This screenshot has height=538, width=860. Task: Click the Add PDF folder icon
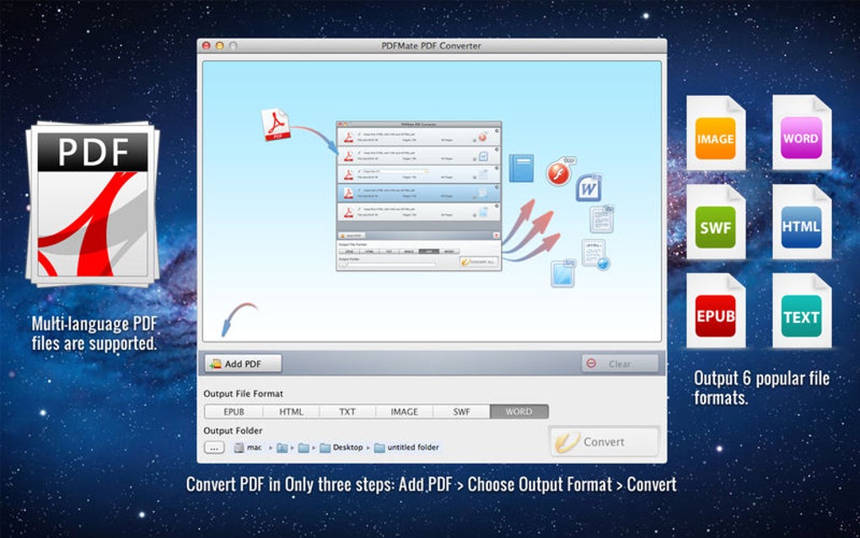click(x=216, y=363)
